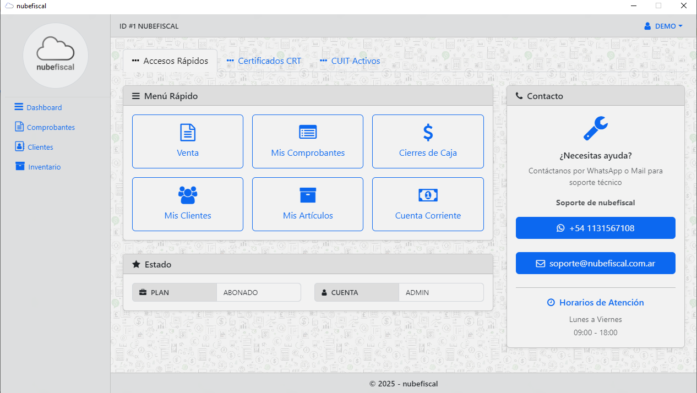Expand the DEMO user dropdown
The image size is (697, 393).
point(663,26)
